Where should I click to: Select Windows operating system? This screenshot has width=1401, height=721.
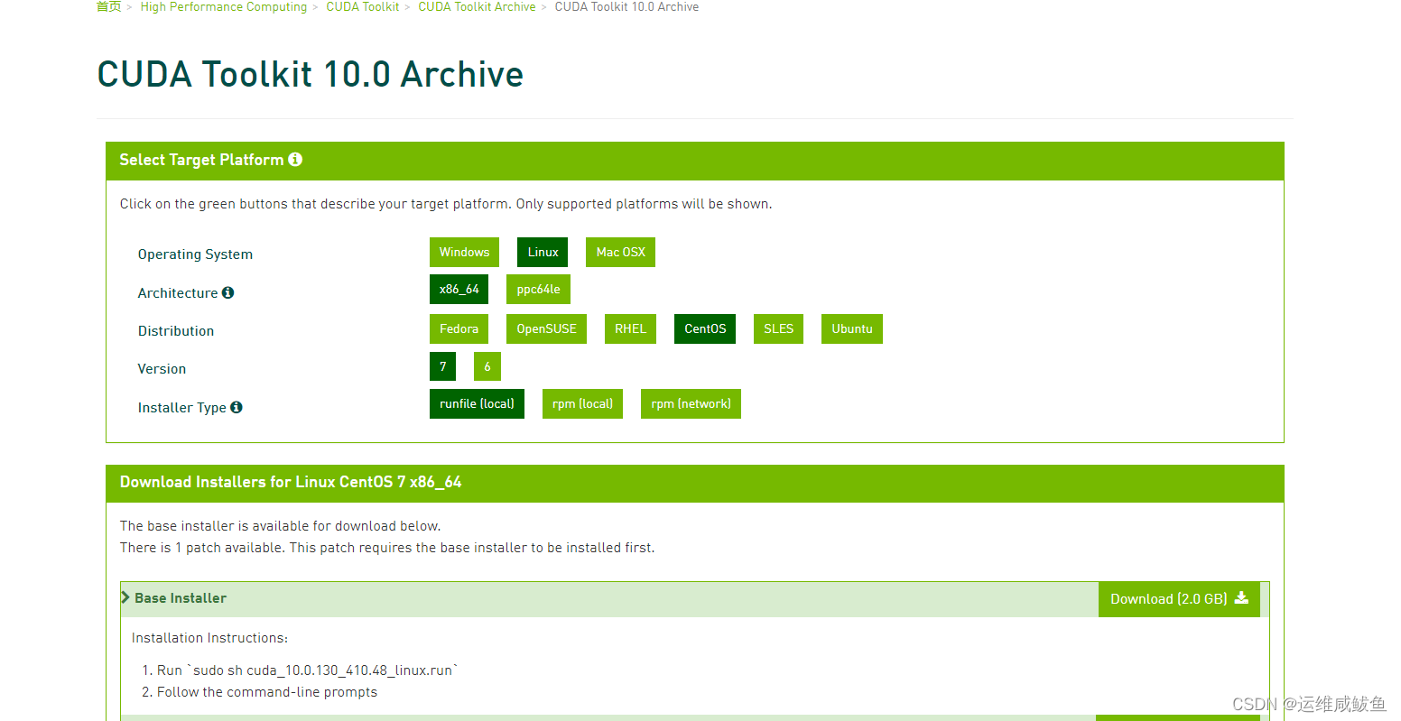[x=464, y=253]
